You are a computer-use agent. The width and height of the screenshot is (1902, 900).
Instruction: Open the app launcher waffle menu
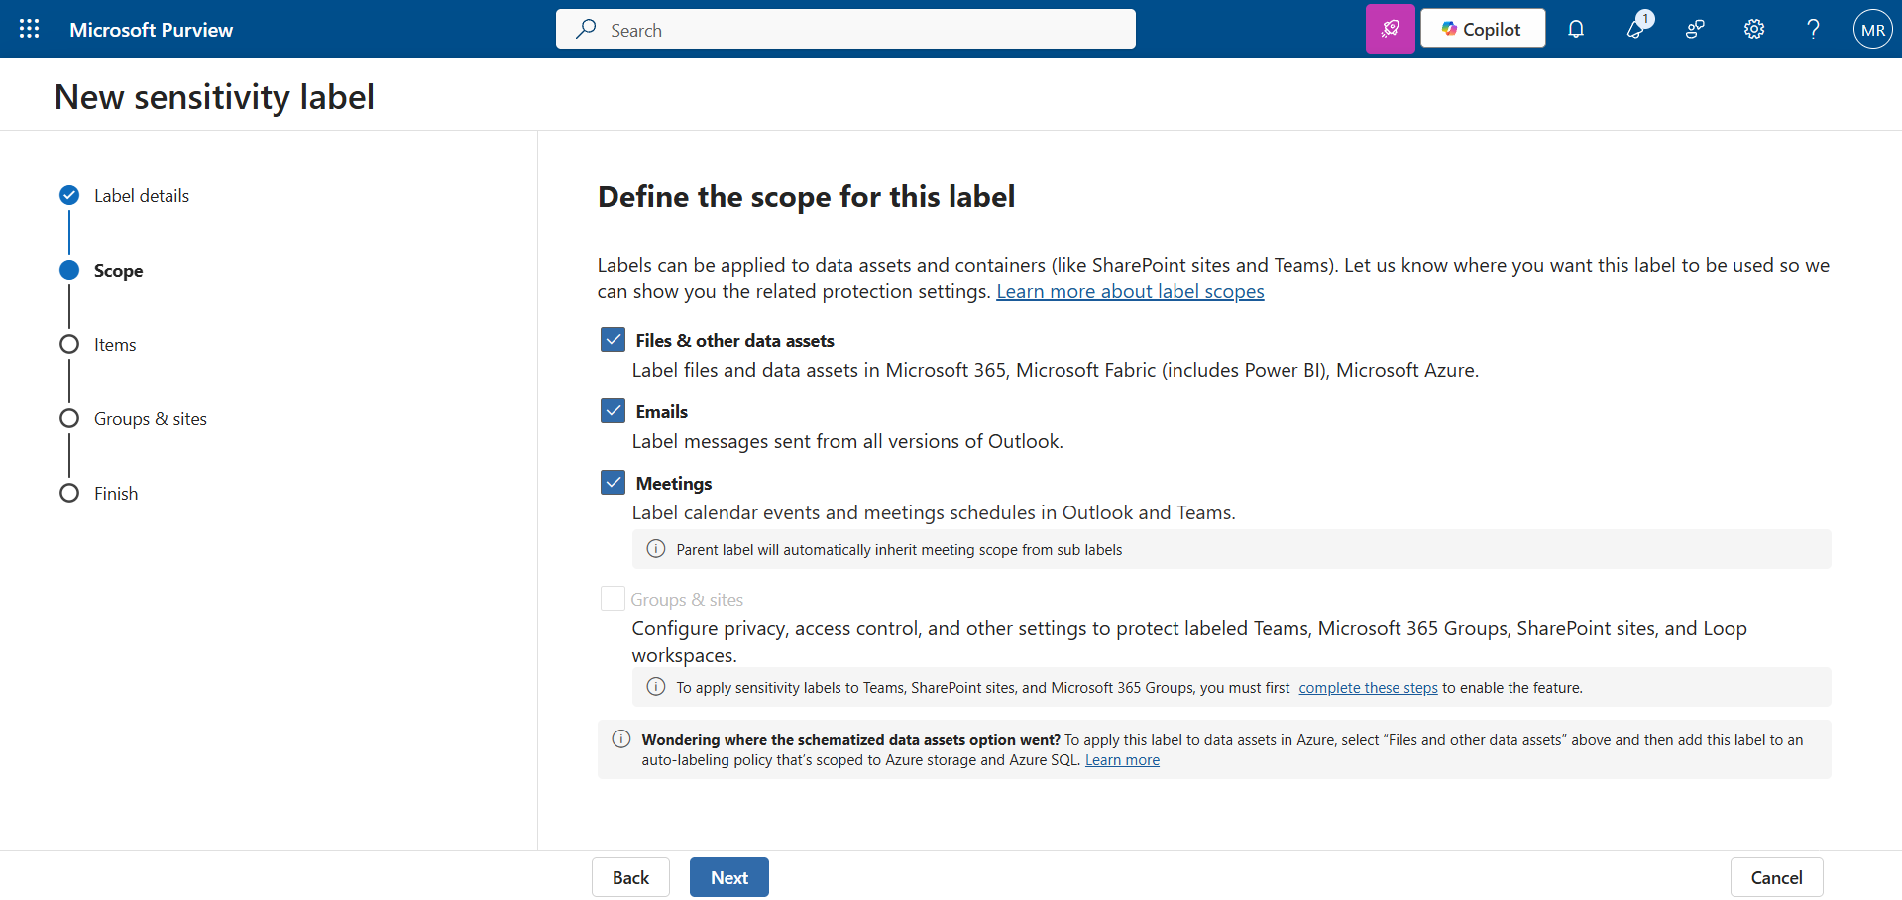[x=29, y=29]
